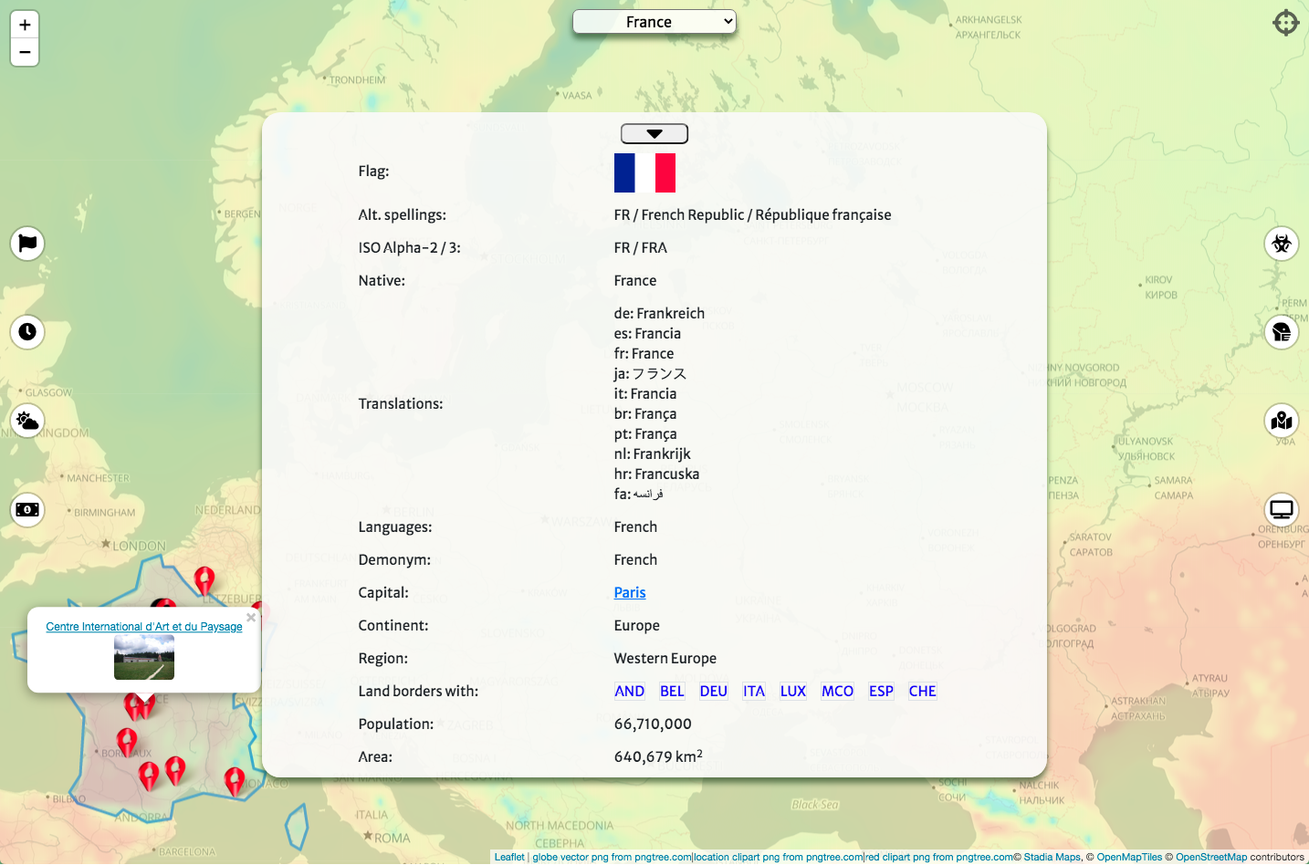This screenshot has width=1309, height=865.
Task: Open the currency money panel
Action: [x=27, y=509]
